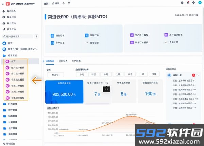Click the plus button beside search
The image size is (204, 146).
[x=37, y=36]
